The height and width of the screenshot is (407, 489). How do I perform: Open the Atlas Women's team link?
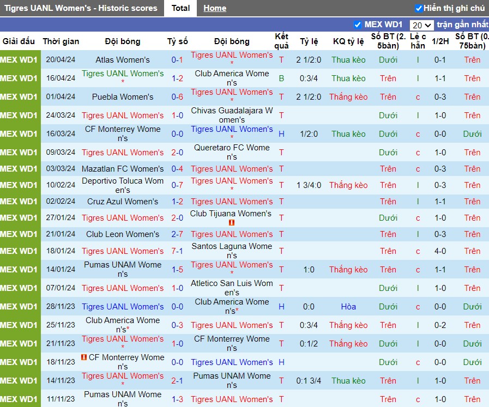123,59
